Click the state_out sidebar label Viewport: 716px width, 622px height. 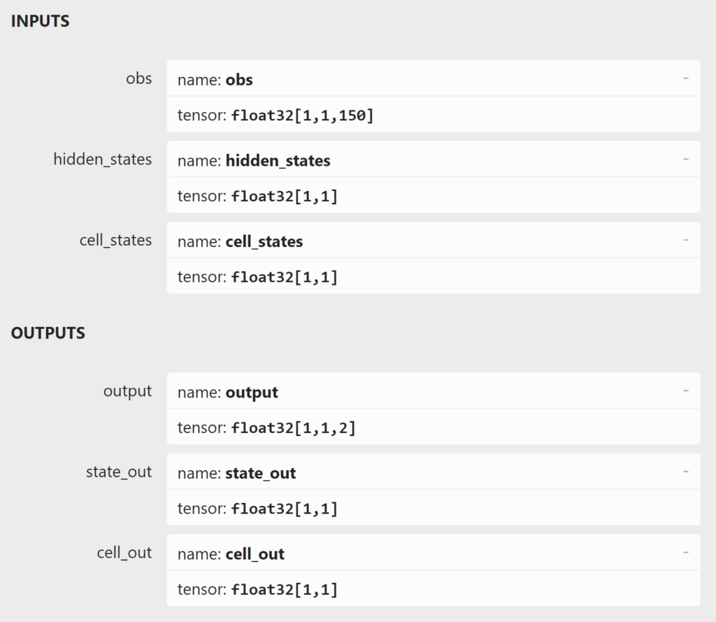[x=119, y=472]
